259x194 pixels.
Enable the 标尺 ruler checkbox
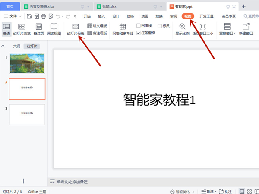(x=160, y=26)
